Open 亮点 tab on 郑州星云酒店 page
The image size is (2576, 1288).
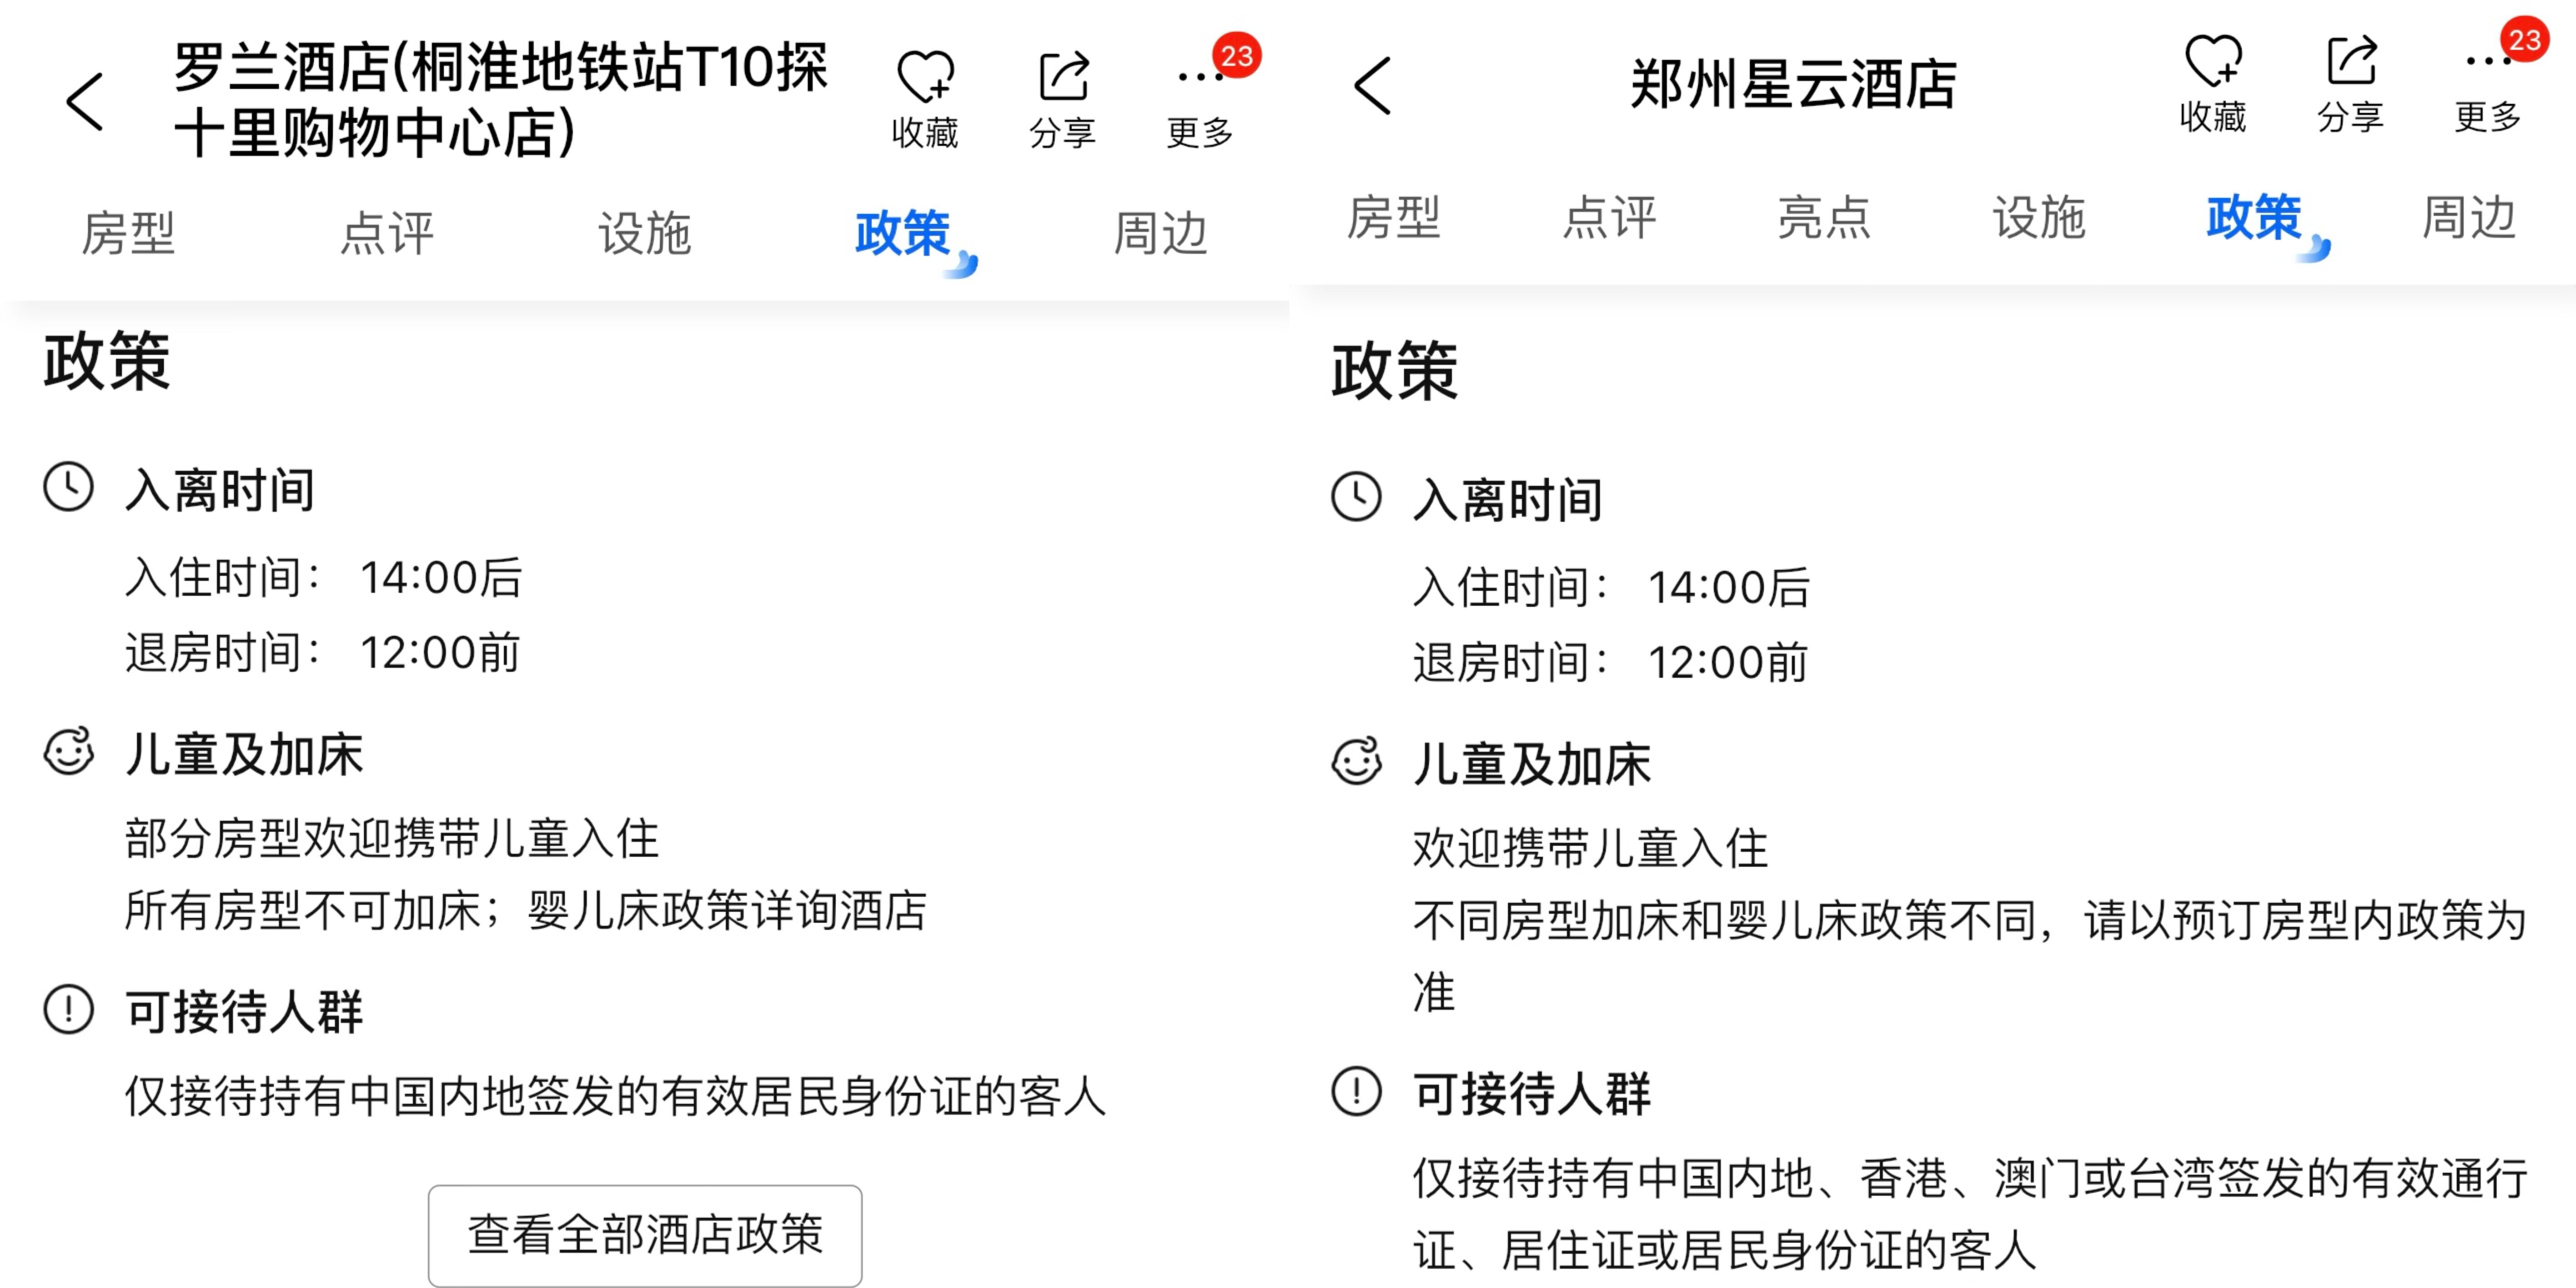[x=1824, y=217]
